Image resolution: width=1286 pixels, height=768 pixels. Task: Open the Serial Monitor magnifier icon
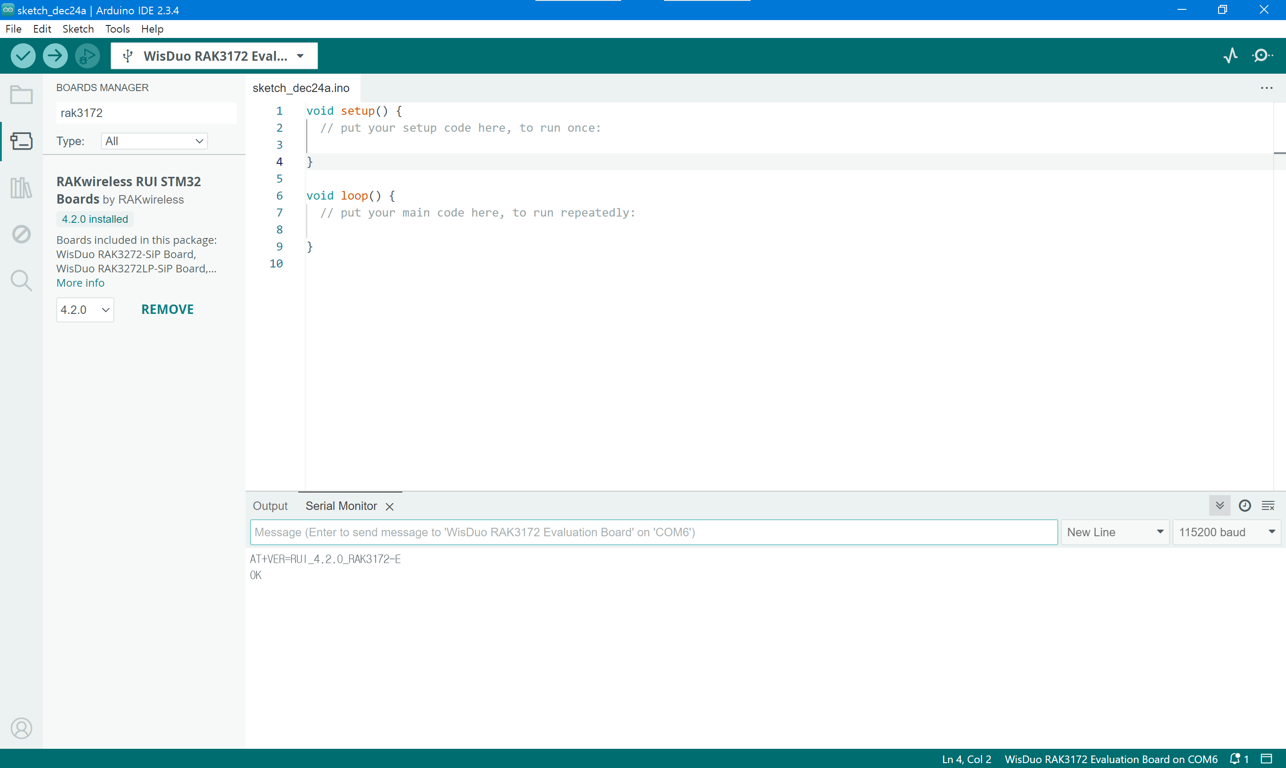(x=1262, y=55)
